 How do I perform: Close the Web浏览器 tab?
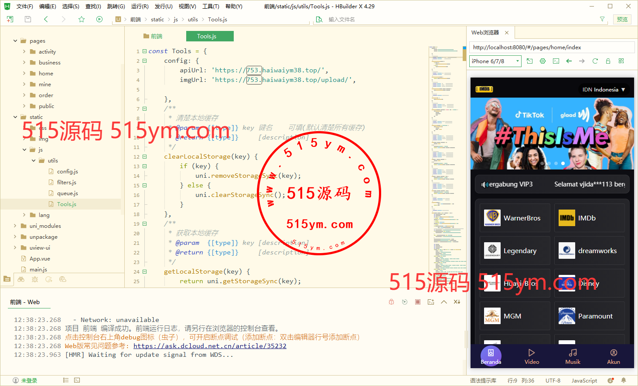pos(507,33)
